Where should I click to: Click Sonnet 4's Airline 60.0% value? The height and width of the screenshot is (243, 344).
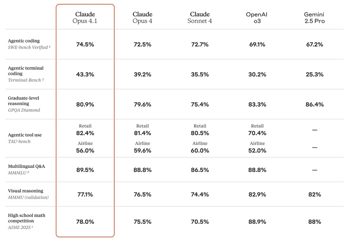point(200,151)
